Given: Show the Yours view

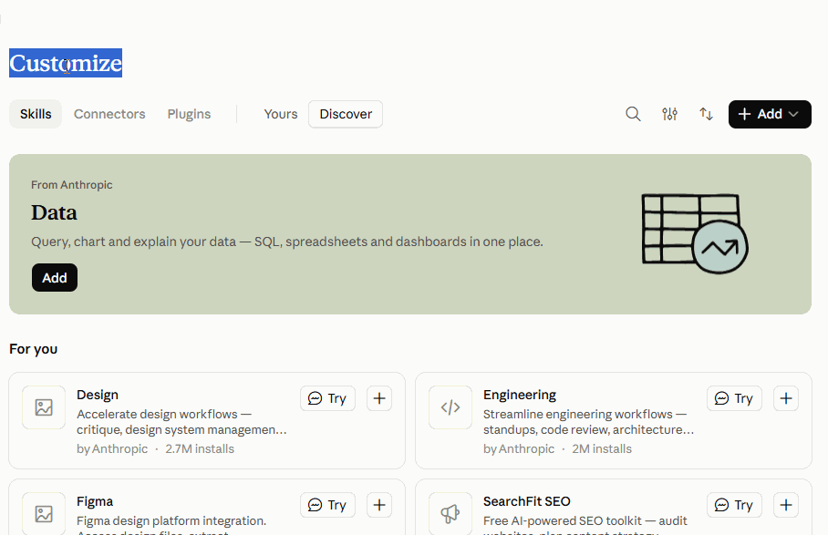Looking at the screenshot, I should 280,114.
